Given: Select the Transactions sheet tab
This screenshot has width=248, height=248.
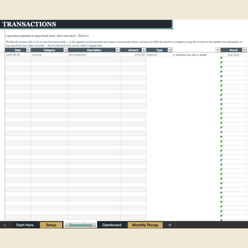Looking at the screenshot, I should click(80, 225).
